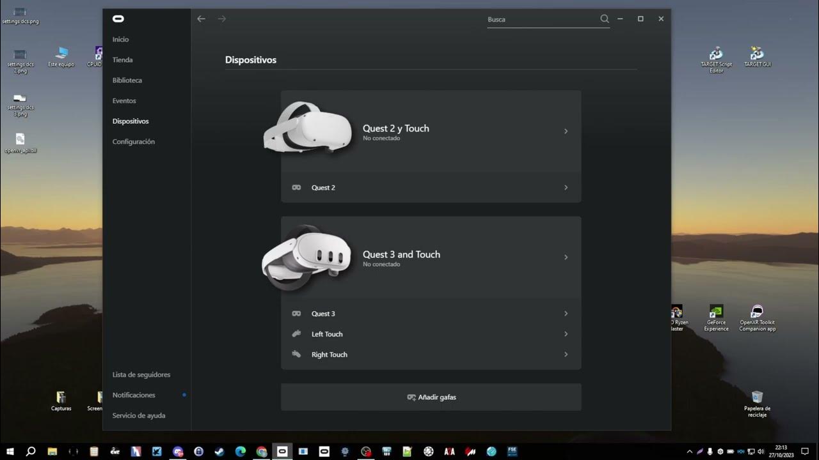819x460 pixels.
Task: Open Microsoft Edge from the taskbar
Action: click(241, 451)
